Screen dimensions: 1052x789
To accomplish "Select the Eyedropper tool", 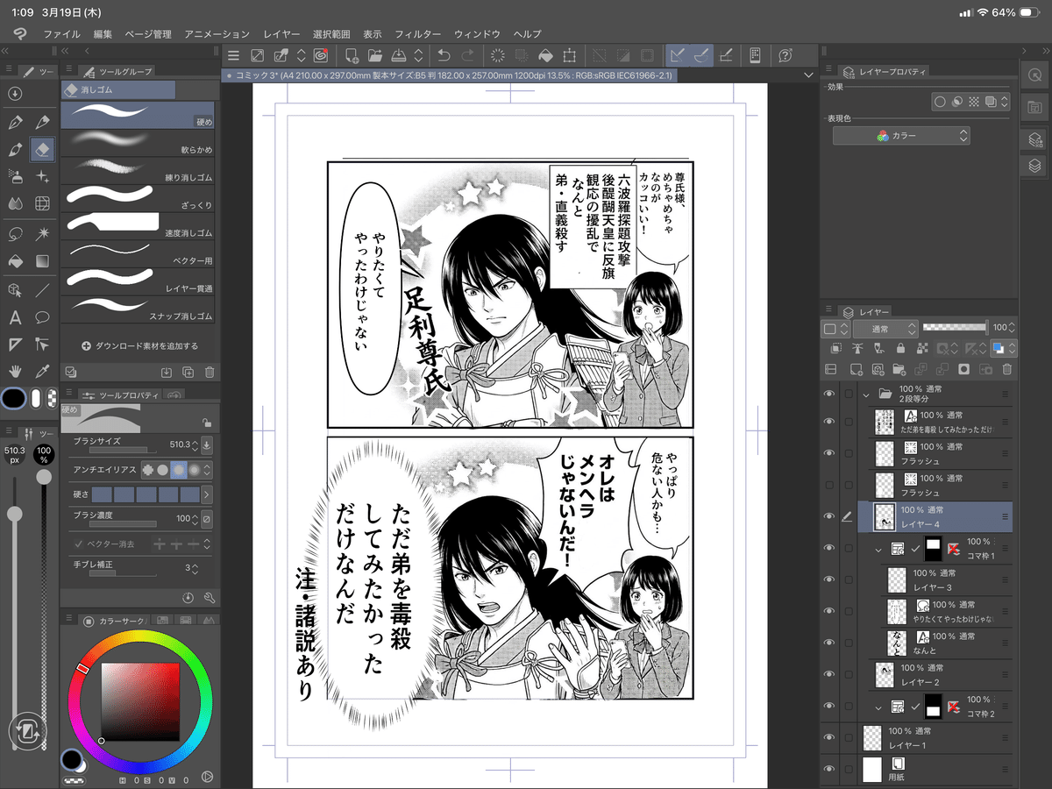I will tap(43, 369).
